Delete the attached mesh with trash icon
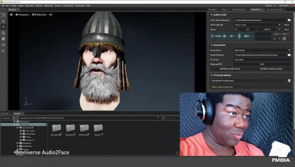 [289, 80]
